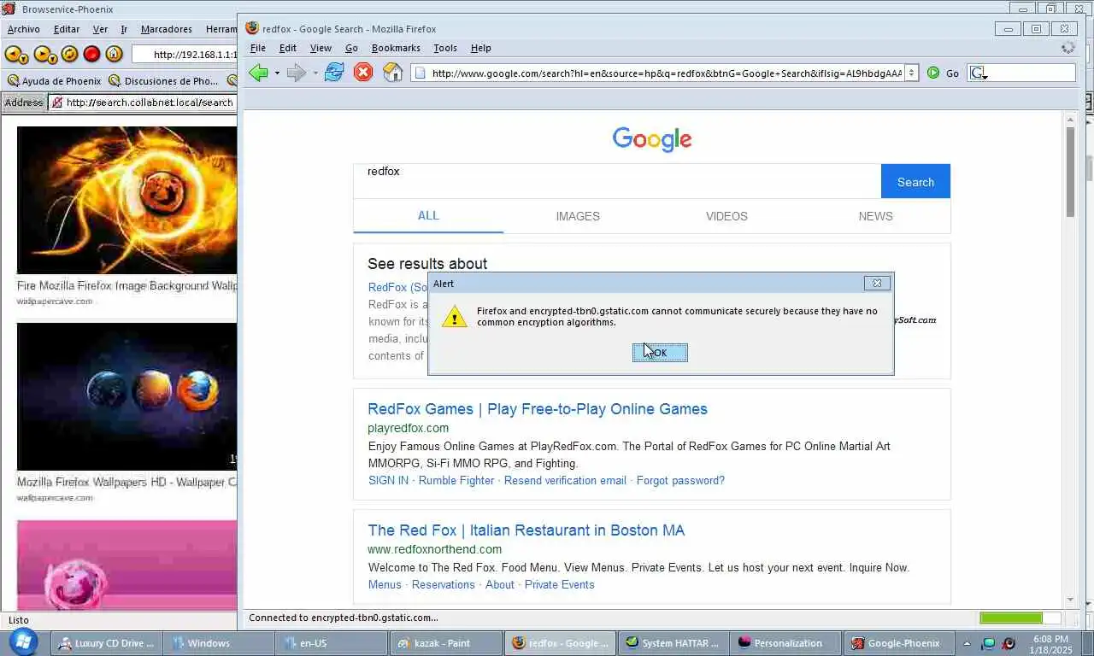The width and height of the screenshot is (1094, 656).
Task: Open Firefox forward history dropdown arrow
Action: coord(315,73)
